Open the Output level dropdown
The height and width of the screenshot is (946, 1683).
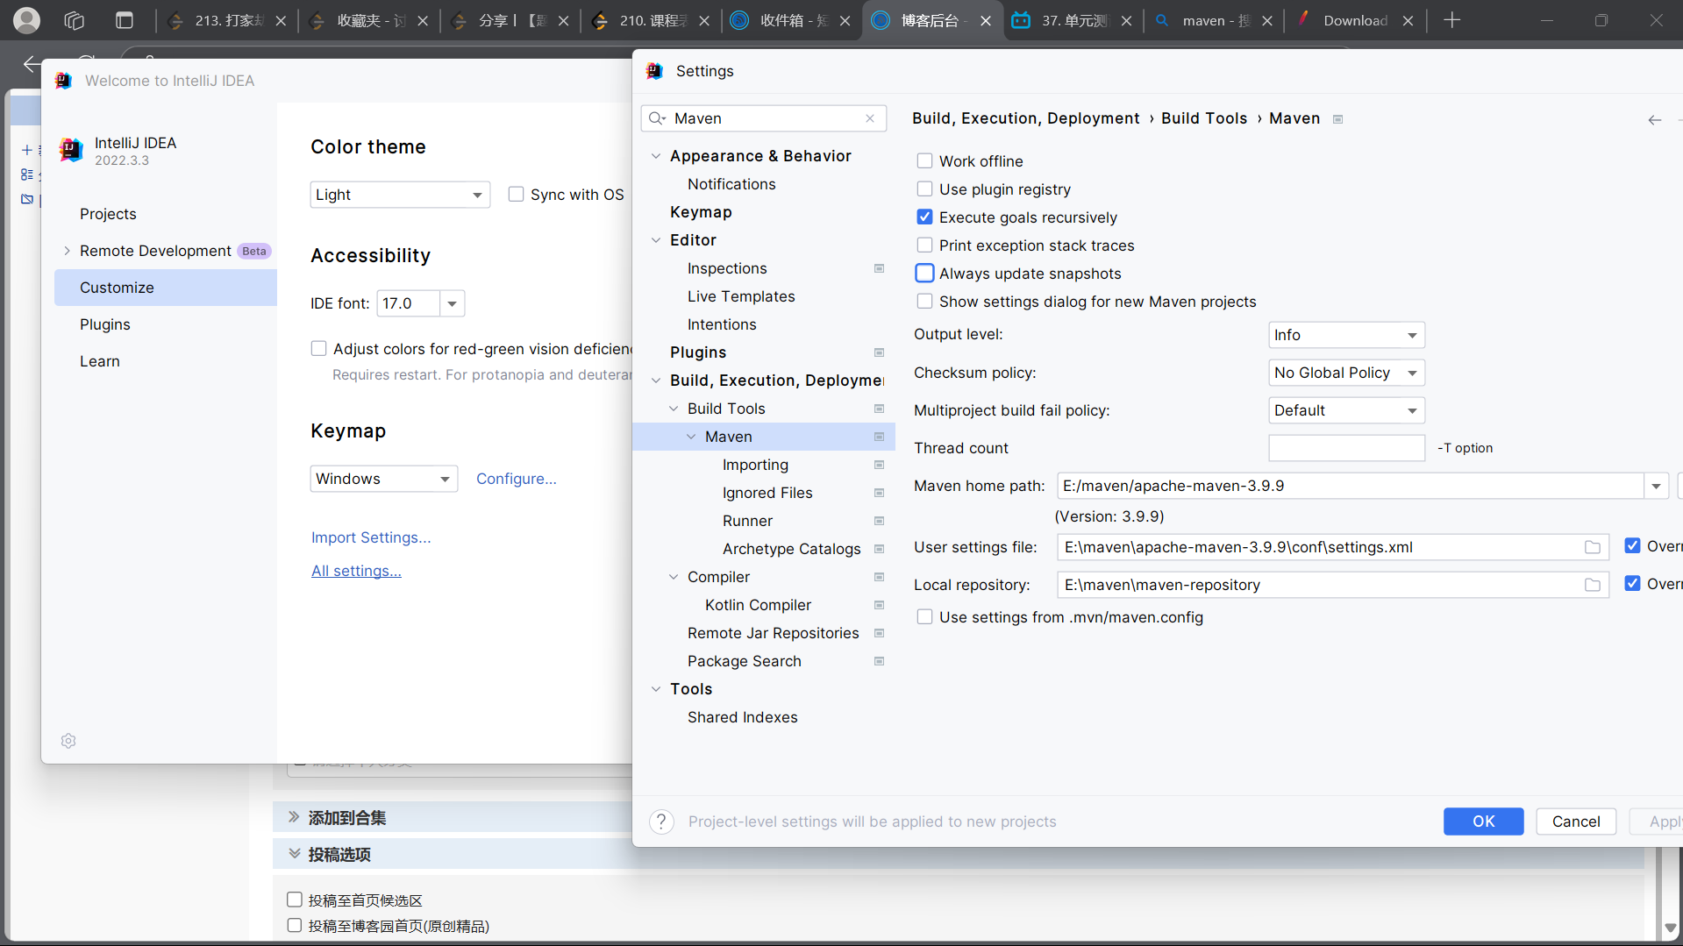(x=1346, y=335)
